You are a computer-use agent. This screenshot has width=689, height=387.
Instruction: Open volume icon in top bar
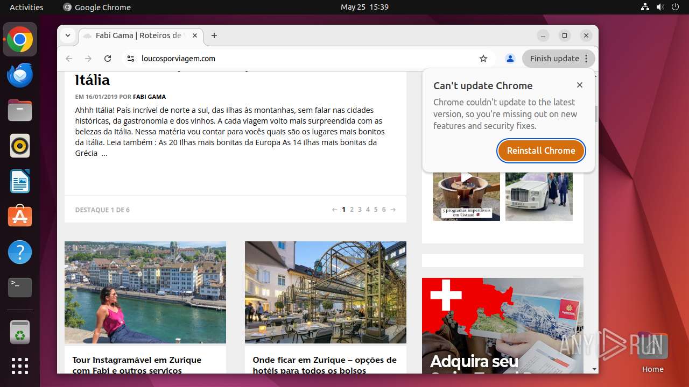pyautogui.click(x=660, y=7)
